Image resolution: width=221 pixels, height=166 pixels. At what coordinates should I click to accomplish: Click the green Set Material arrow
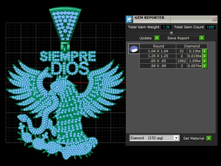[209, 138]
